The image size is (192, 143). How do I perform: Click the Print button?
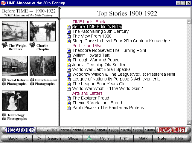pyautogui.click(x=124, y=138)
